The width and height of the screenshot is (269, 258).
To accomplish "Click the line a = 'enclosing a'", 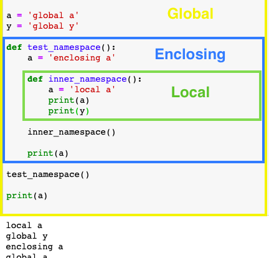I will [72, 58].
